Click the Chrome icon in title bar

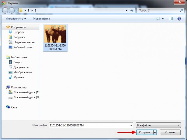[x=3, y=3]
